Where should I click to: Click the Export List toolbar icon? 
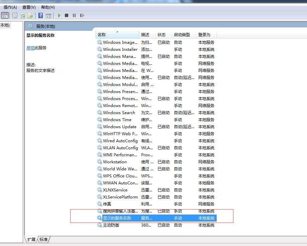[30, 15]
